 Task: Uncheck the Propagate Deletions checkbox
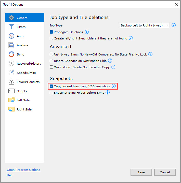coord(51,32)
